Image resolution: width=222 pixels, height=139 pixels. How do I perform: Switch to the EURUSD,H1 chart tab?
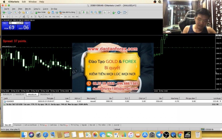pos(7,95)
